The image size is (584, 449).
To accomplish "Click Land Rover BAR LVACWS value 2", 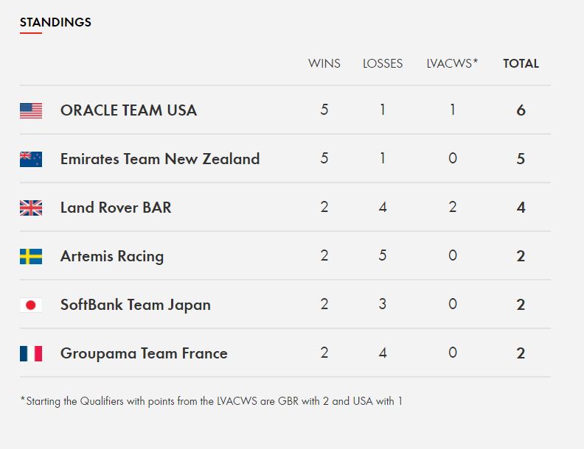I will coord(452,207).
